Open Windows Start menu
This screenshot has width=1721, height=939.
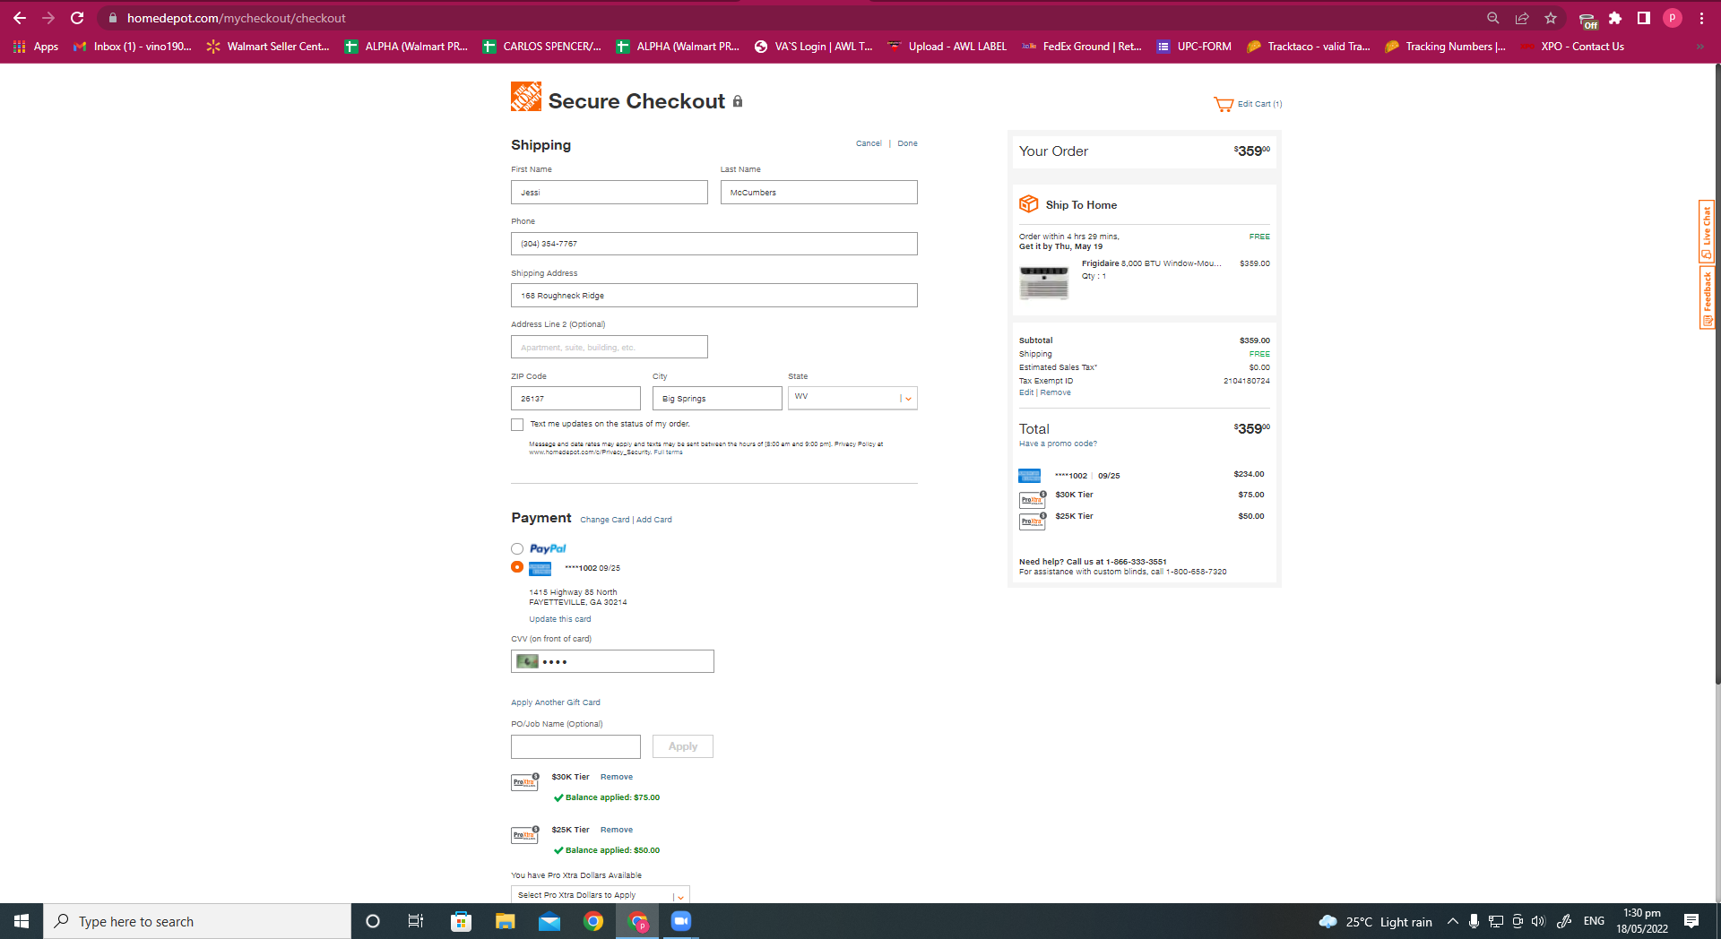(x=22, y=921)
